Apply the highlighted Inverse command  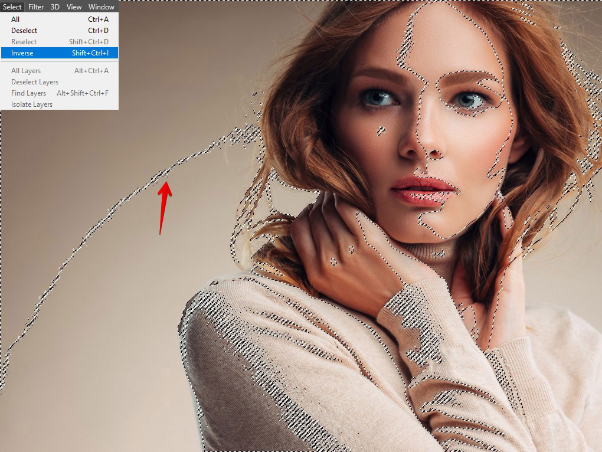click(x=21, y=53)
